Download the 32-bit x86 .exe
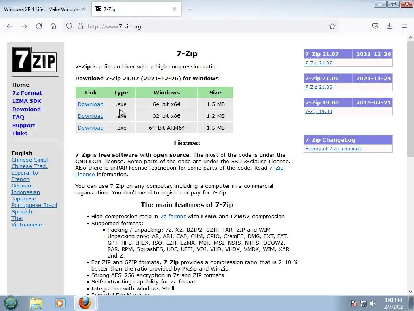414x311 pixels. pyautogui.click(x=91, y=116)
